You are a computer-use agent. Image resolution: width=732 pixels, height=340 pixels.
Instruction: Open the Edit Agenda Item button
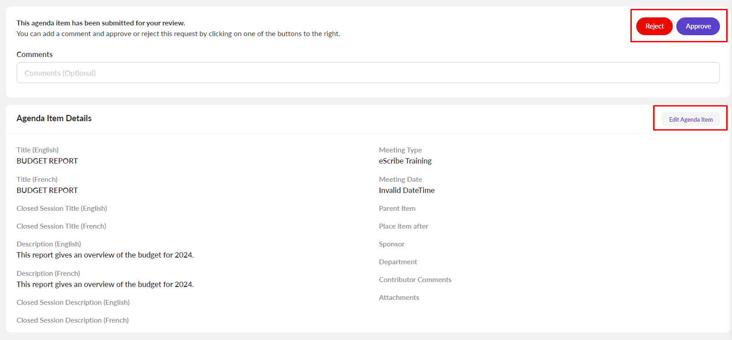click(x=691, y=119)
